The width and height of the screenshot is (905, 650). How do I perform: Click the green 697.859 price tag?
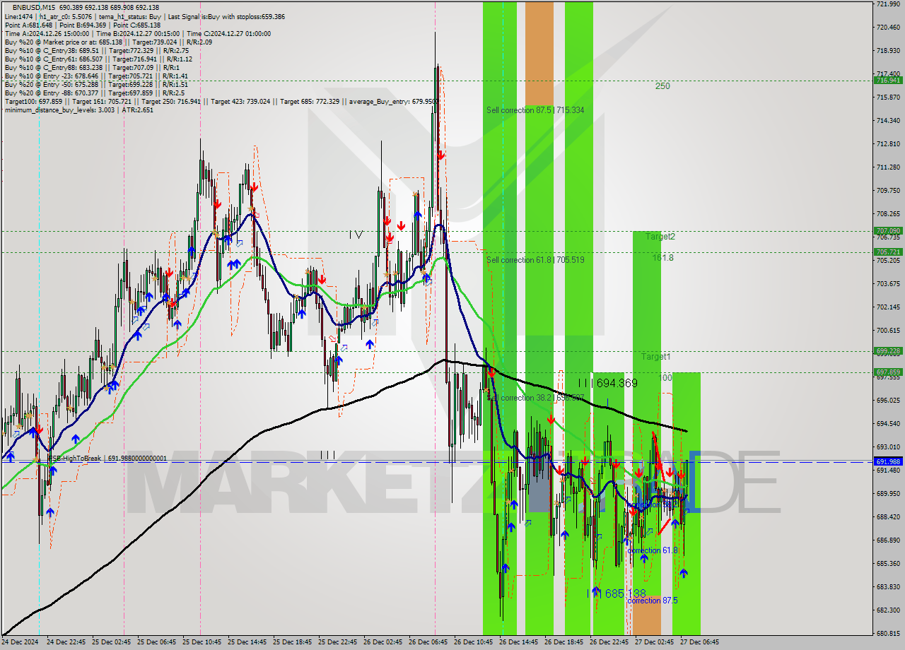tap(888, 372)
